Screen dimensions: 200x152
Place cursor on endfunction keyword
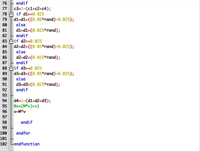(27, 144)
